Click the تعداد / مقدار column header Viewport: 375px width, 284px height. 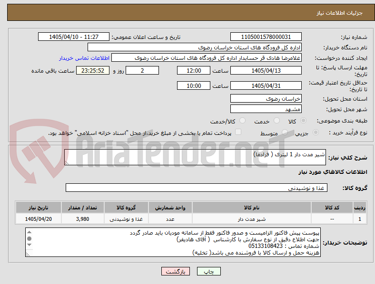(82, 208)
